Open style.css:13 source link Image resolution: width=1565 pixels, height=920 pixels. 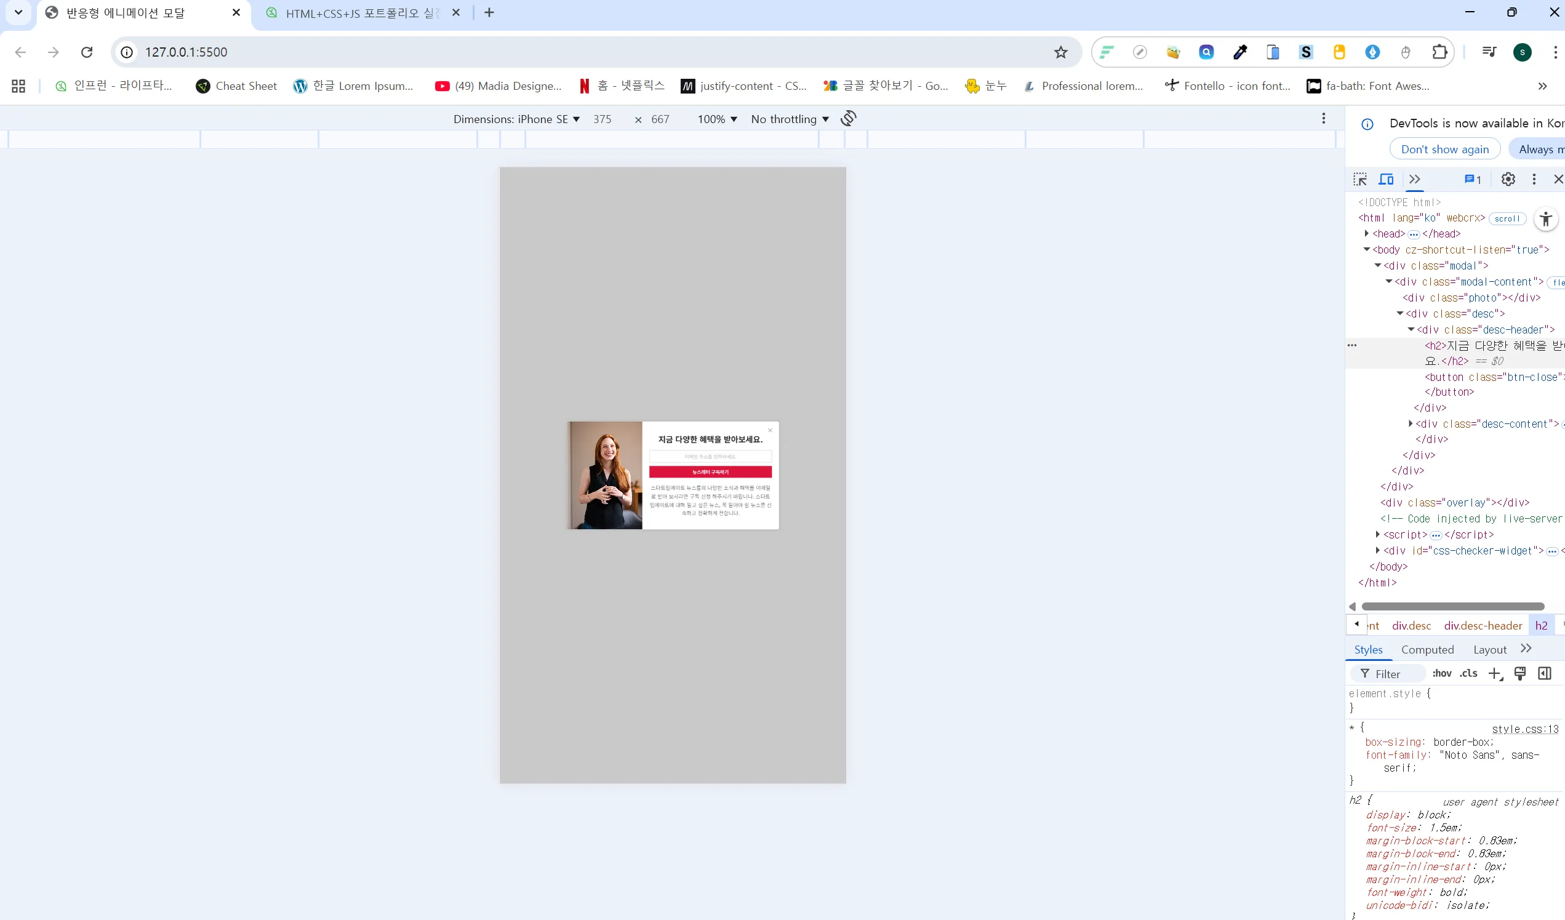click(x=1524, y=729)
